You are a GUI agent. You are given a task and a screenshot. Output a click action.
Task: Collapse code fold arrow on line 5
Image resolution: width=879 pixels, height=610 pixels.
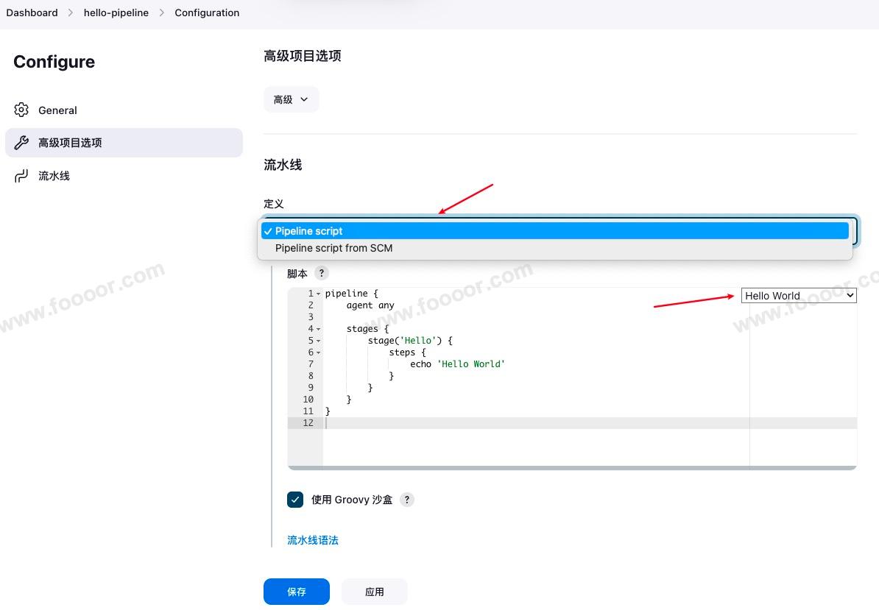tap(318, 341)
